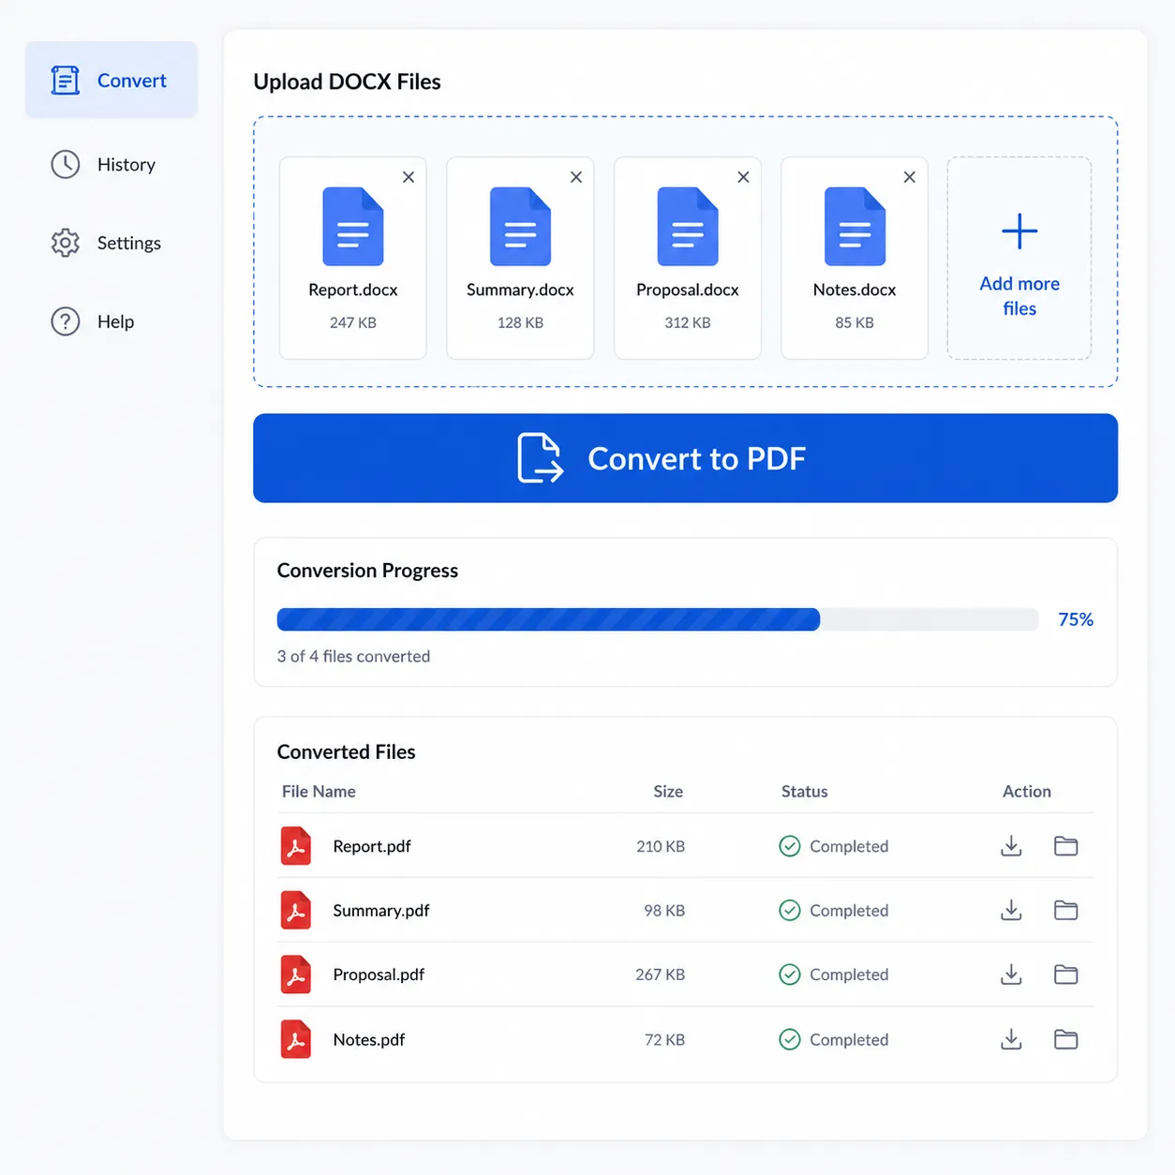The height and width of the screenshot is (1175, 1175).
Task: Open folder for Summary.pdf
Action: pos(1066,910)
